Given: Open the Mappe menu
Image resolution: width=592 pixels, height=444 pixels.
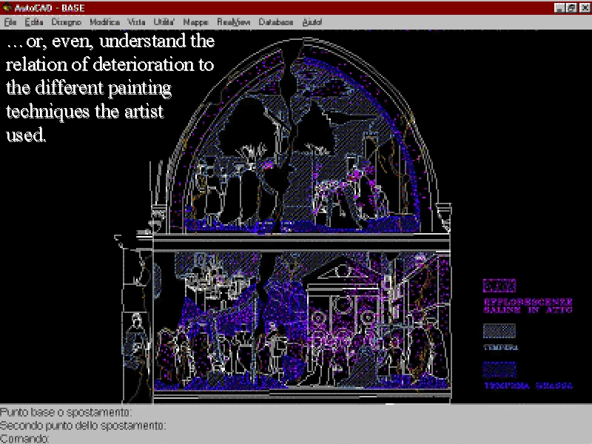Looking at the screenshot, I should tap(195, 22).
